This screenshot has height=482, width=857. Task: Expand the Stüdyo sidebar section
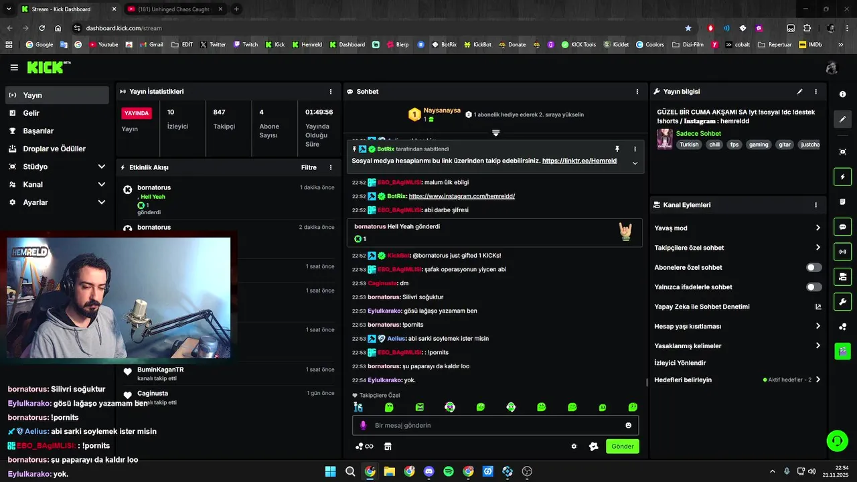tap(101, 167)
